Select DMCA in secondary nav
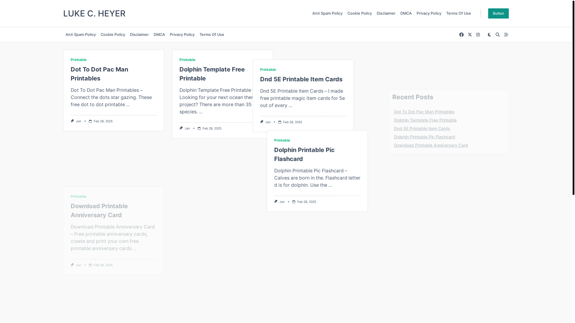The width and height of the screenshot is (575, 323). pyautogui.click(x=159, y=35)
